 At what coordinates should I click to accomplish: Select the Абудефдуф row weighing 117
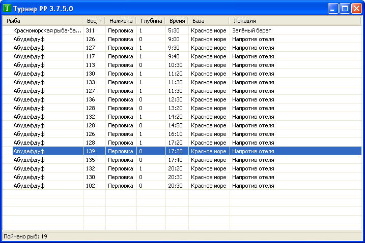pyautogui.click(x=182, y=56)
